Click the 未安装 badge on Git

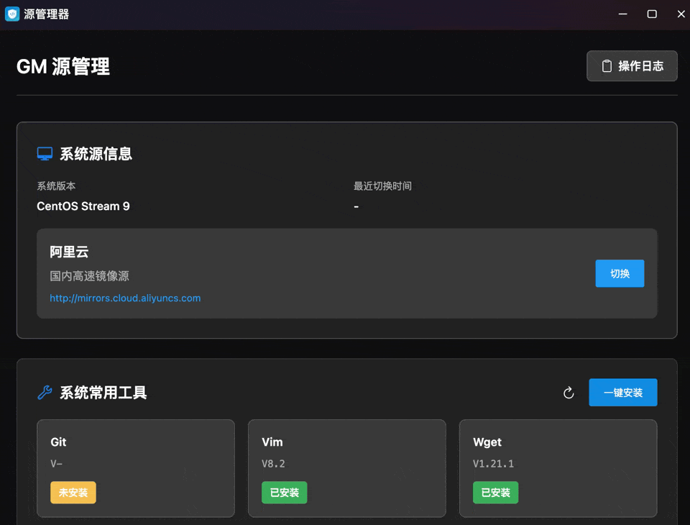(x=73, y=493)
